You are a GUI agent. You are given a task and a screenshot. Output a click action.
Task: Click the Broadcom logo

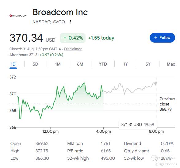coord(18,16)
